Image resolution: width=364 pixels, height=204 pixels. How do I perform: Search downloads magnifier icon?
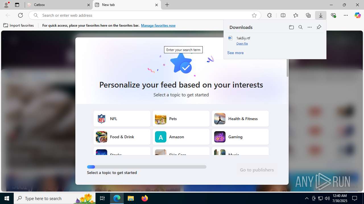click(x=300, y=27)
